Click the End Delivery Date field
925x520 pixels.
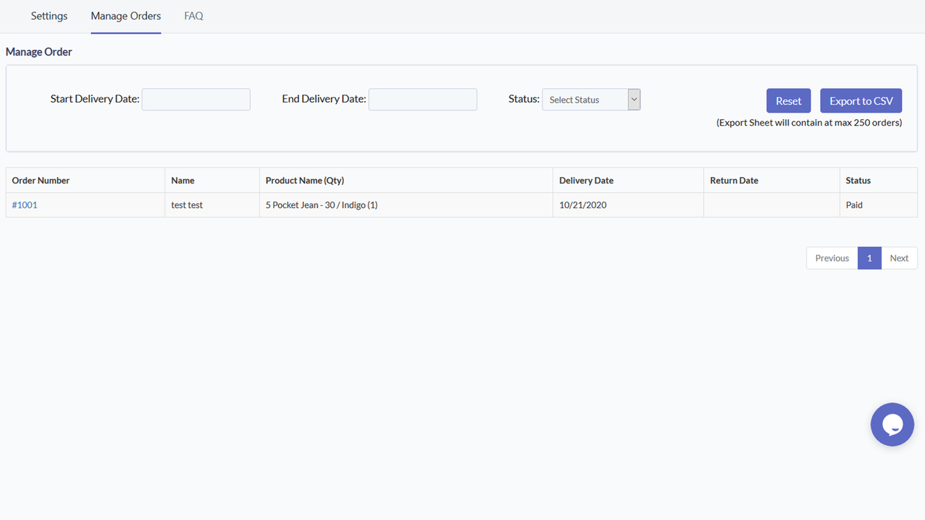[x=422, y=99]
